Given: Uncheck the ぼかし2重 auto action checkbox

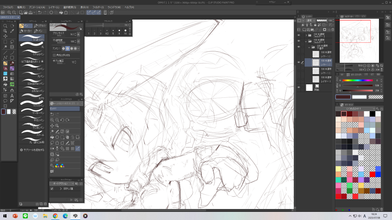Looking at the screenshot, I should (x=52, y=189).
